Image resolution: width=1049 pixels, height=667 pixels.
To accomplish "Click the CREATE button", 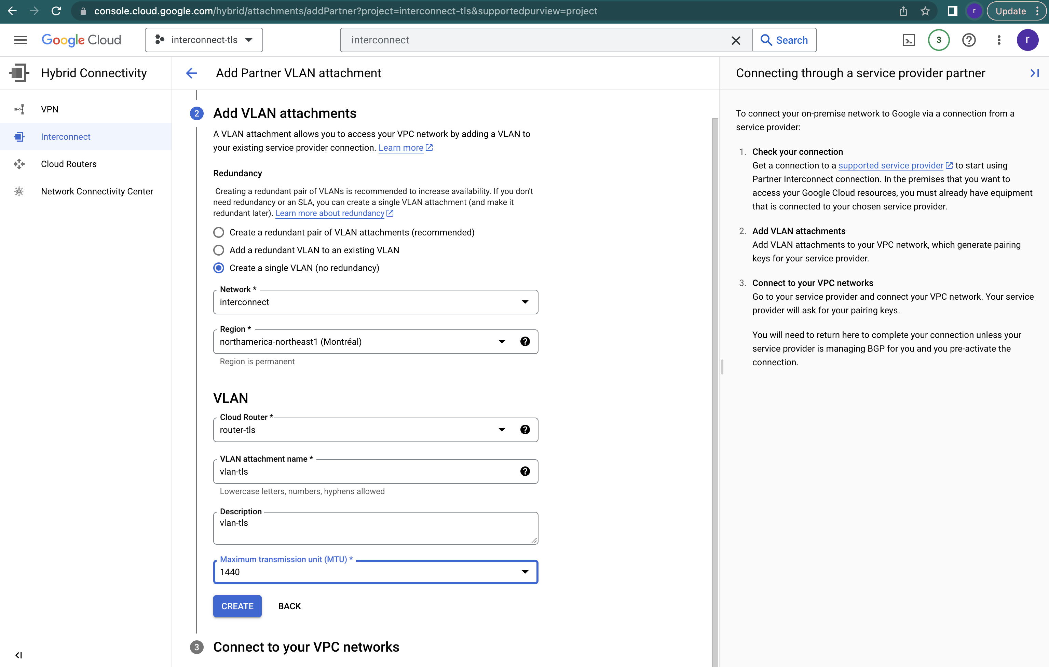I will [x=237, y=606].
